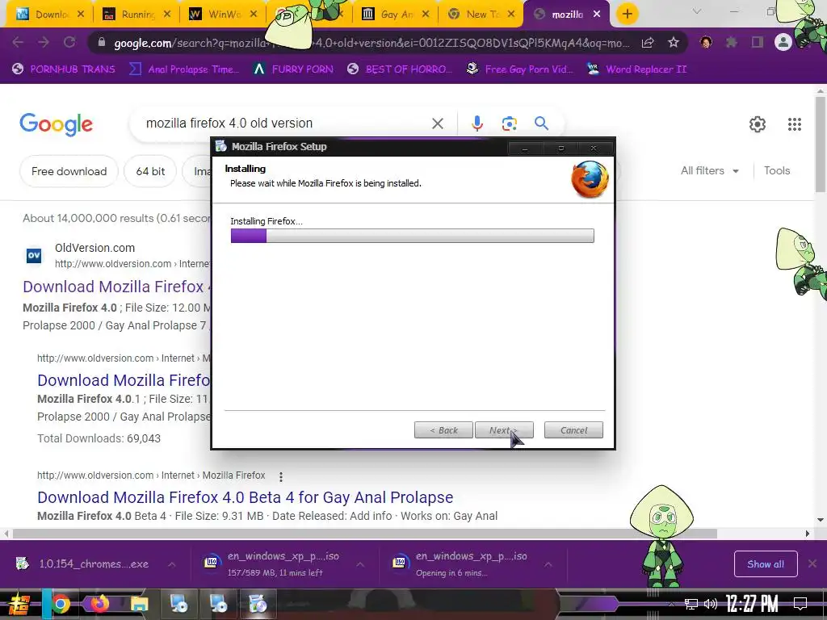
Task: Share this page with the share icon
Action: [x=648, y=43]
